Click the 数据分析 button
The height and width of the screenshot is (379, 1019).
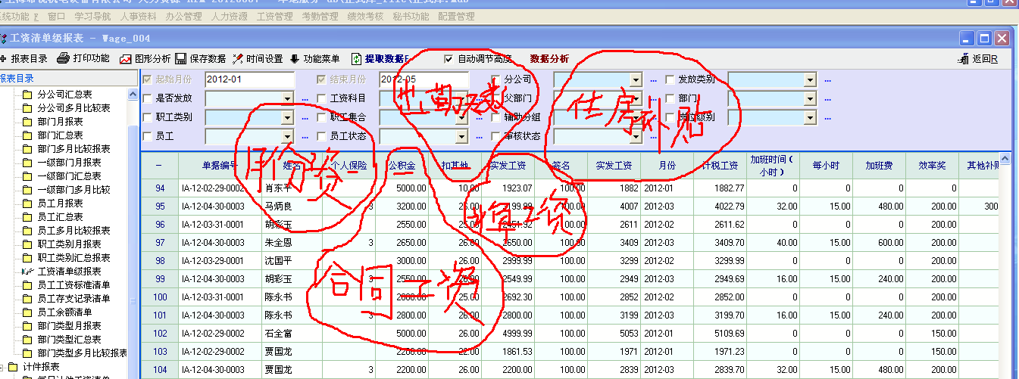tap(549, 59)
